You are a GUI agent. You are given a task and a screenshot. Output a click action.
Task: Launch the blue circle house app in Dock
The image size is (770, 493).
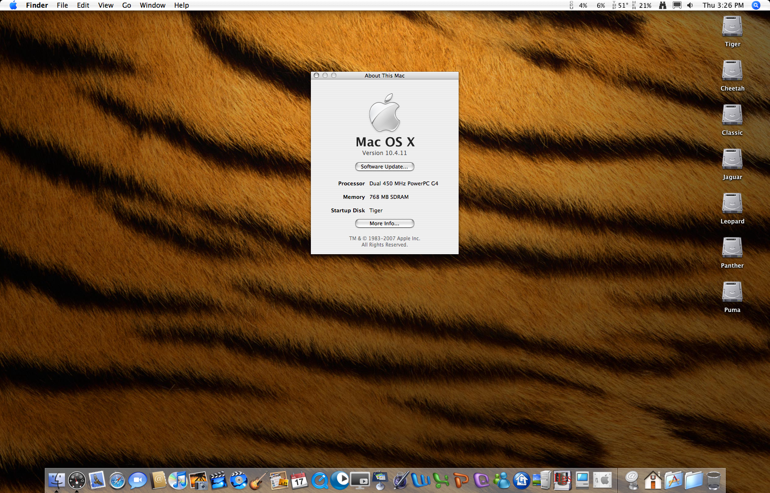[x=522, y=480]
